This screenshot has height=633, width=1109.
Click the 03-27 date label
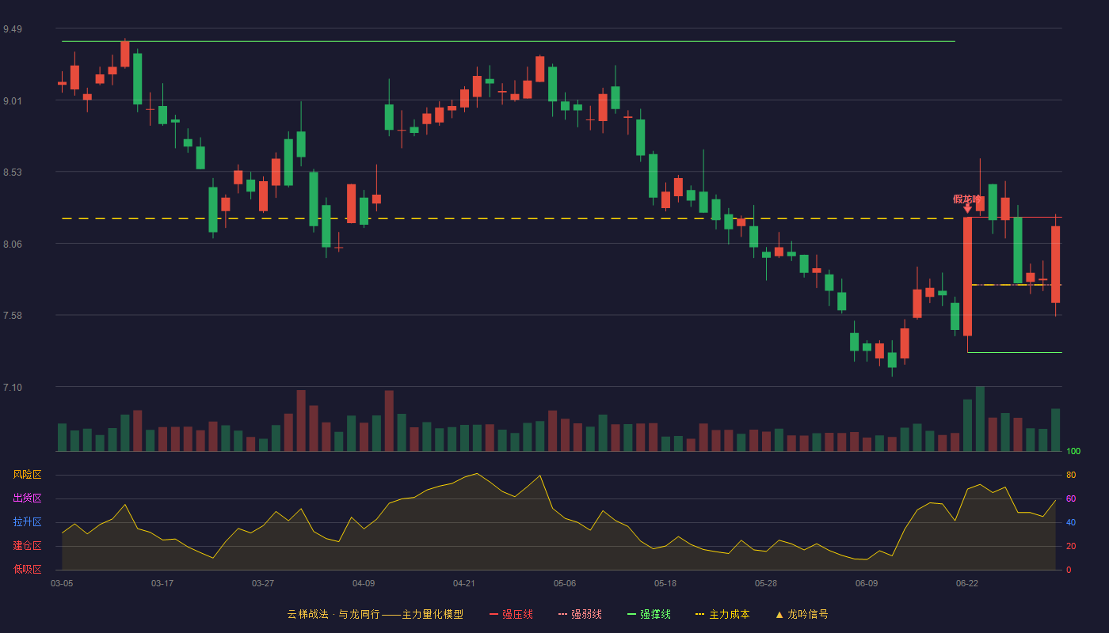click(x=263, y=583)
